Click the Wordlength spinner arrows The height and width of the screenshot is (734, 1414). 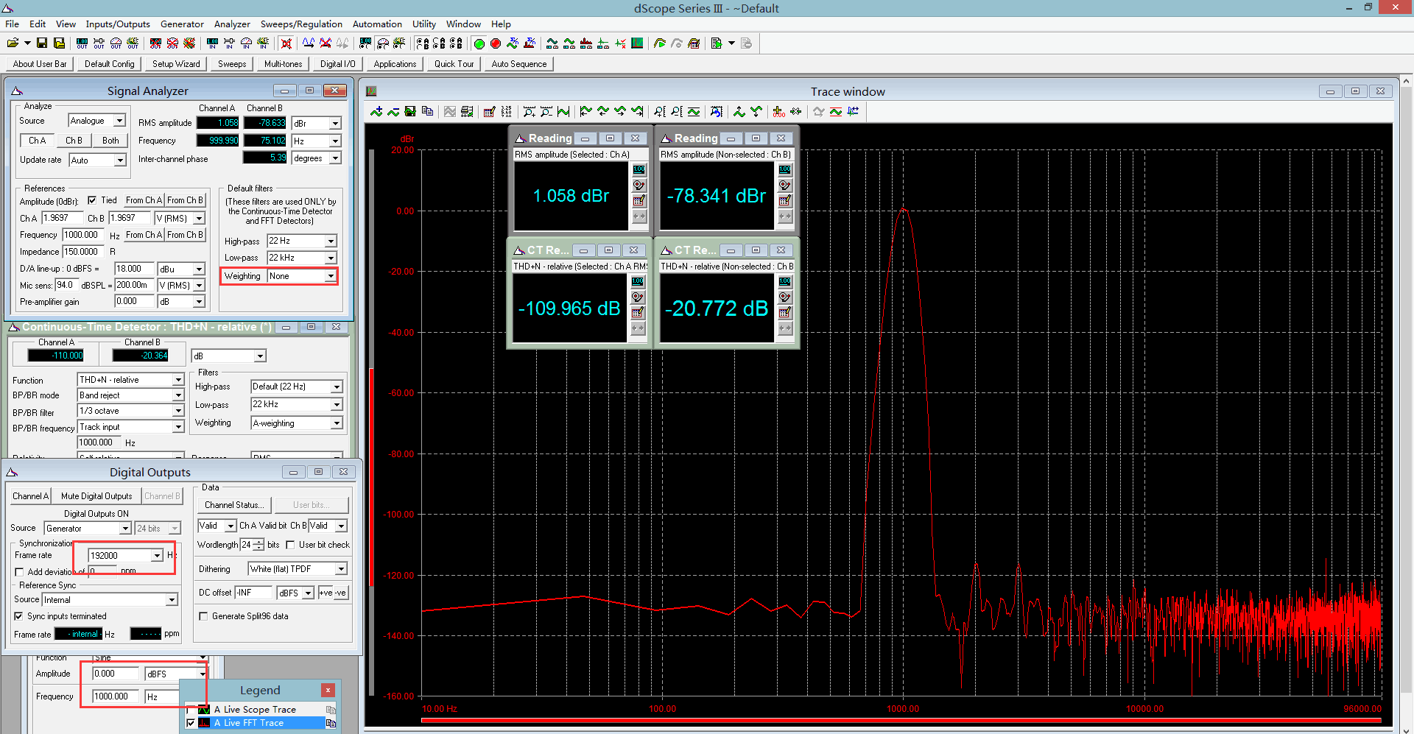(x=258, y=545)
